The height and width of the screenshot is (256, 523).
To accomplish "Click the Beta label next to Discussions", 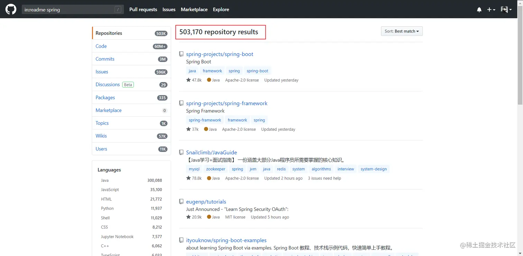I will coord(128,85).
